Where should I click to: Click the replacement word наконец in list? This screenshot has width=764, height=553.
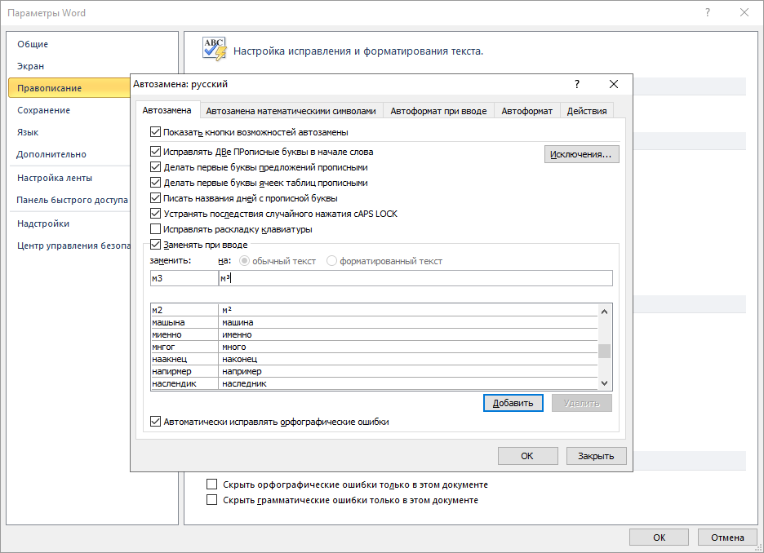240,359
